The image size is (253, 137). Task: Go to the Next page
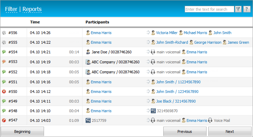(x=230, y=131)
